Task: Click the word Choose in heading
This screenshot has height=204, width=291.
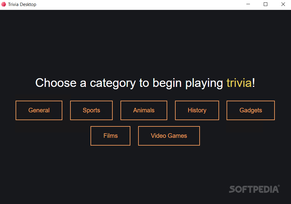Action: pos(56,83)
